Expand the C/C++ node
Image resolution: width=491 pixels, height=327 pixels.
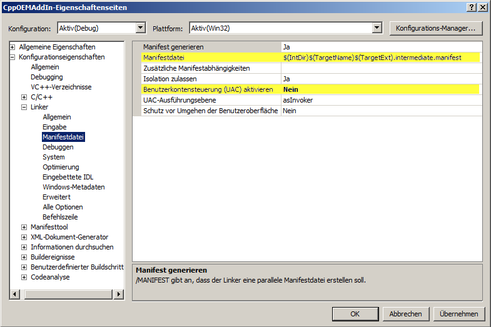tap(24, 97)
